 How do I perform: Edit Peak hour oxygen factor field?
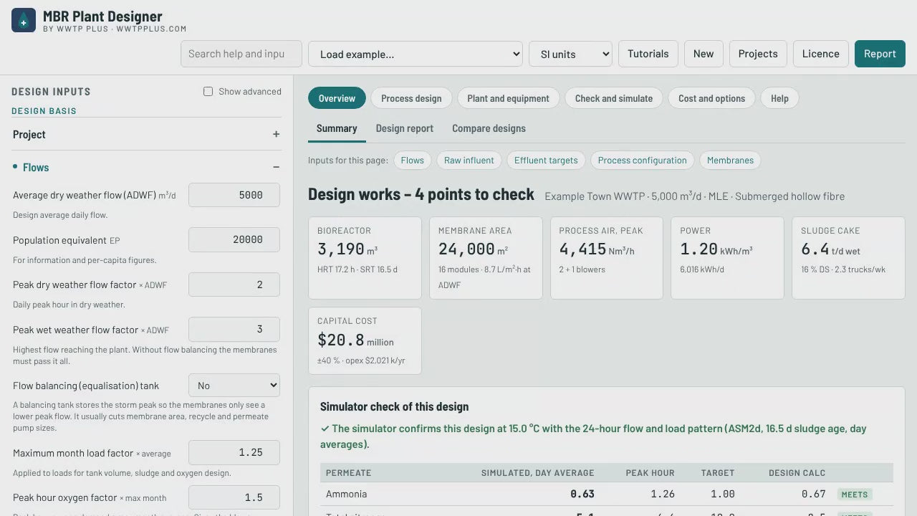[234, 497]
